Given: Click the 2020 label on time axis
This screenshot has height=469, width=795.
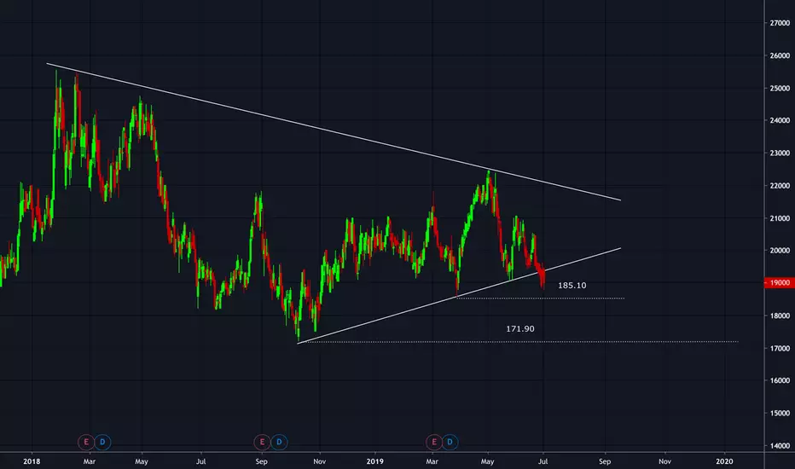Looking at the screenshot, I should [x=724, y=461].
